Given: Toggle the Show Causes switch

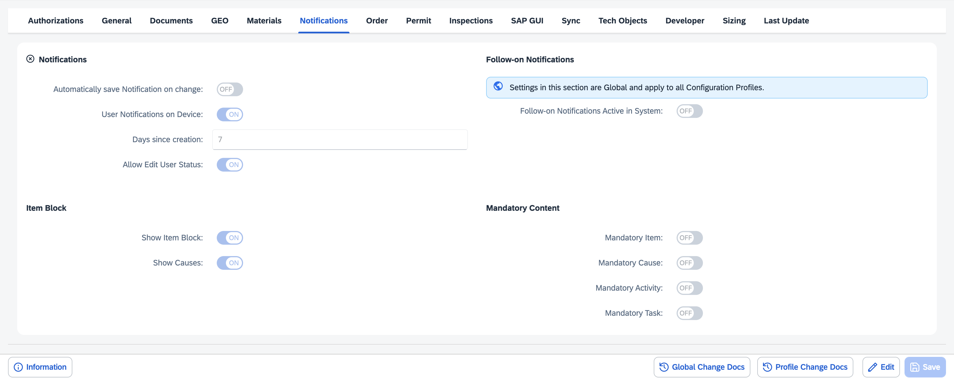Looking at the screenshot, I should pos(230,263).
